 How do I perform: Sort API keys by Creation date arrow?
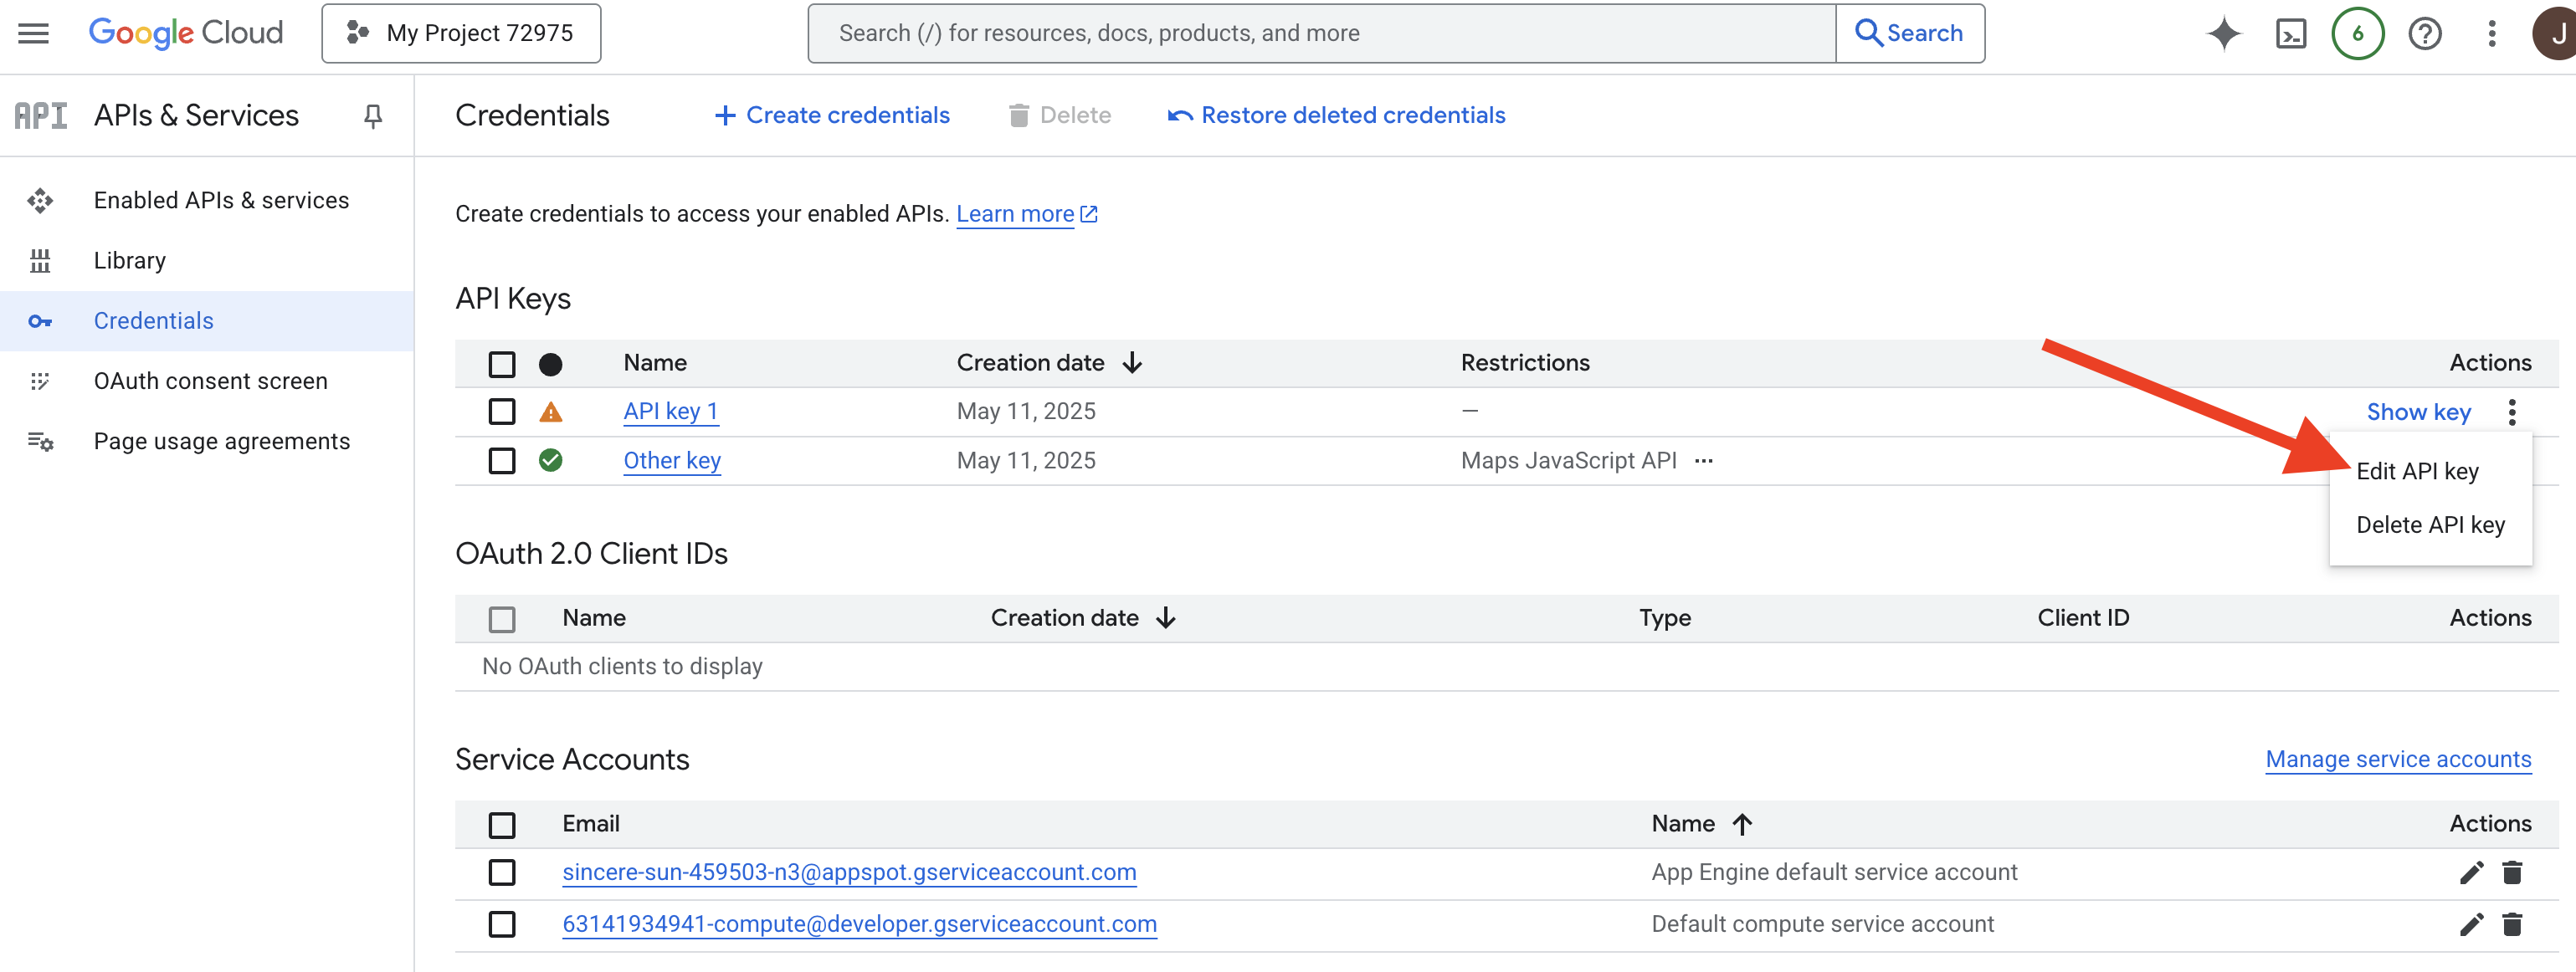pyautogui.click(x=1132, y=362)
